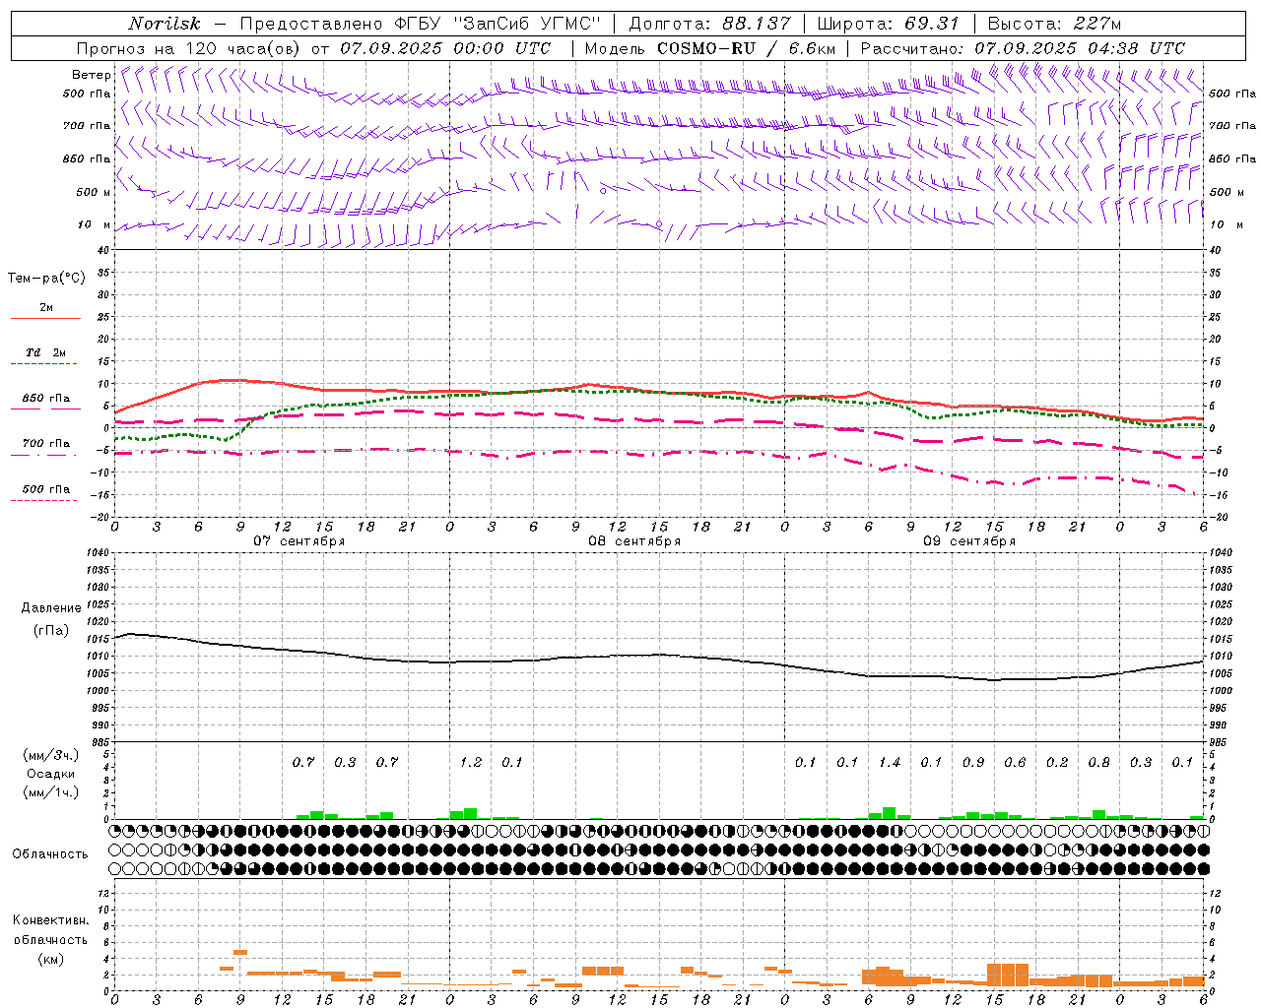Select the 'Предоставлено ФГБУ "ЗапСиб УГМС"' provider text

click(420, 24)
